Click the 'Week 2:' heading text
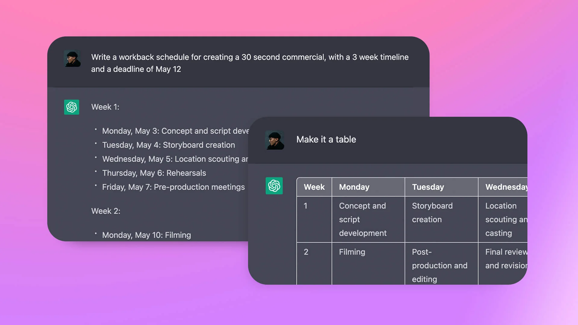Image resolution: width=578 pixels, height=325 pixels. [106, 211]
